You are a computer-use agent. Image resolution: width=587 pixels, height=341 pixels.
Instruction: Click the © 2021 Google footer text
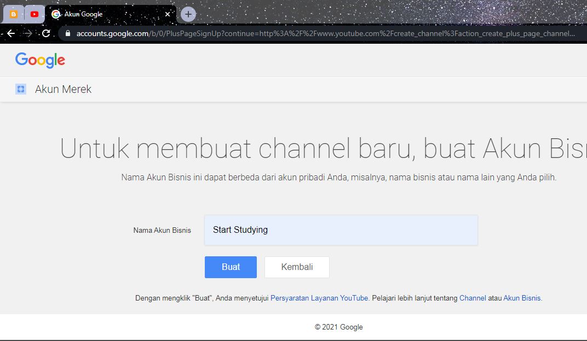339,327
